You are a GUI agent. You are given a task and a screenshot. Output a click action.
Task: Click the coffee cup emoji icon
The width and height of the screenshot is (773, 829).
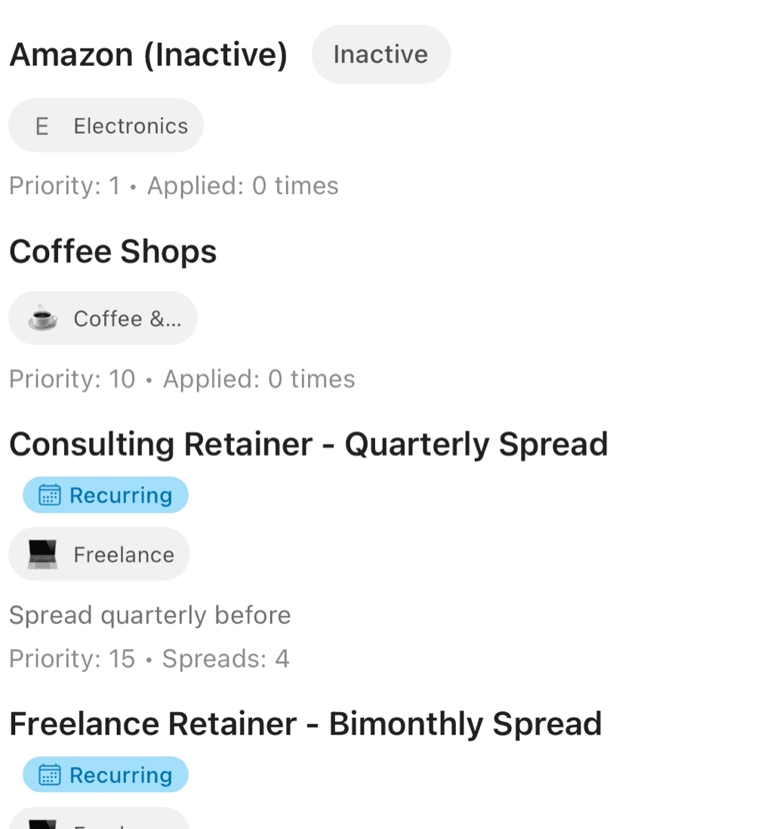pos(42,319)
